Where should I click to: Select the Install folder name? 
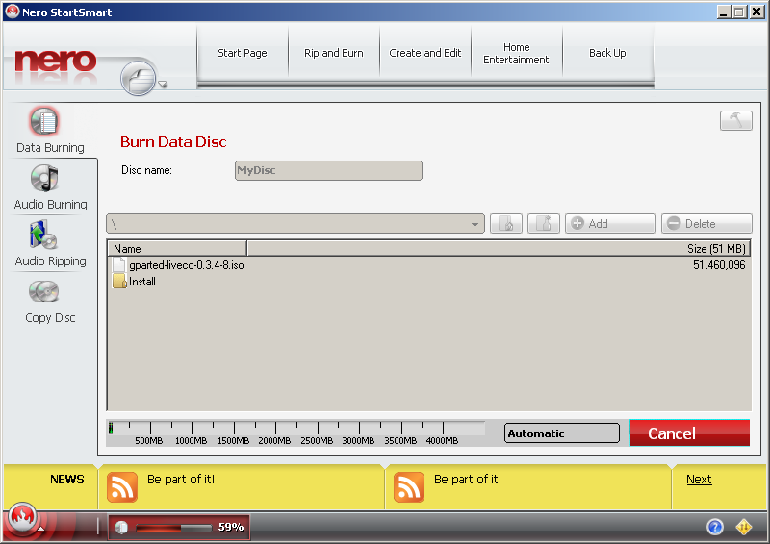tap(142, 282)
